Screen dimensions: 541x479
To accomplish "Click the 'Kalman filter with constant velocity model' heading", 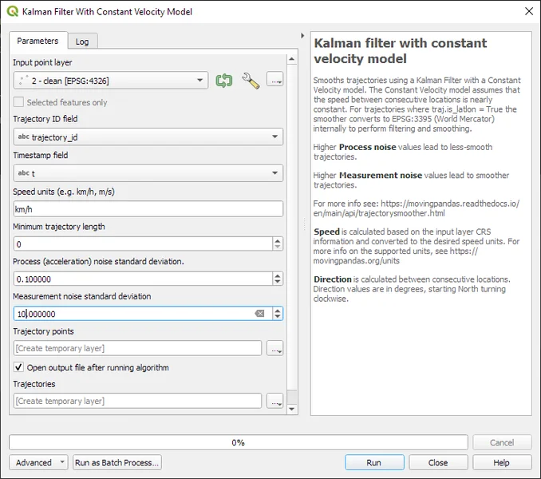I will (401, 51).
